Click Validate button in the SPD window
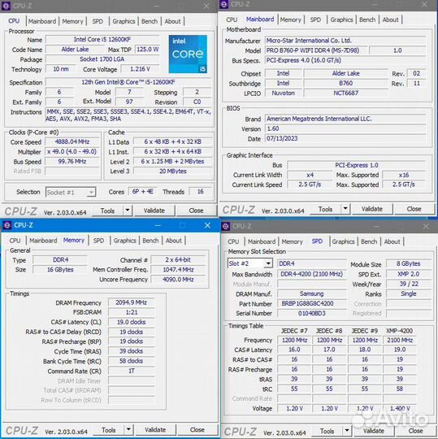Image resolution: width=438 pixels, height=439 pixels. (x=373, y=431)
